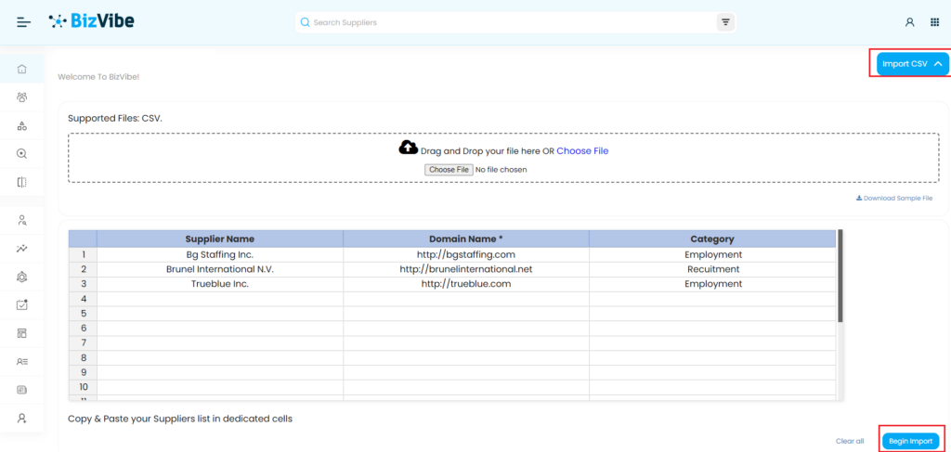The width and height of the screenshot is (951, 452).
Task: Toggle the hamburger menu in the header
Action: [x=24, y=22]
